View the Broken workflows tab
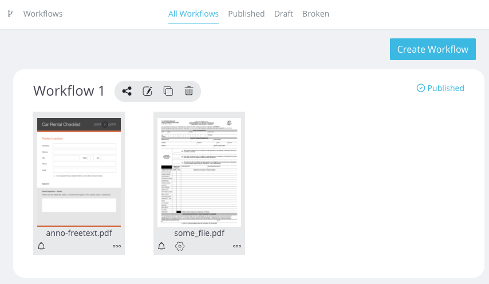The image size is (489, 284). pos(316,14)
